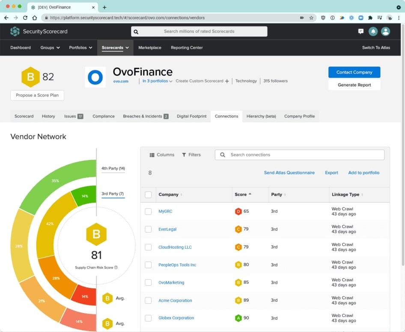
Task: Open the browser extensions puzzle icon
Action: (x=370, y=18)
